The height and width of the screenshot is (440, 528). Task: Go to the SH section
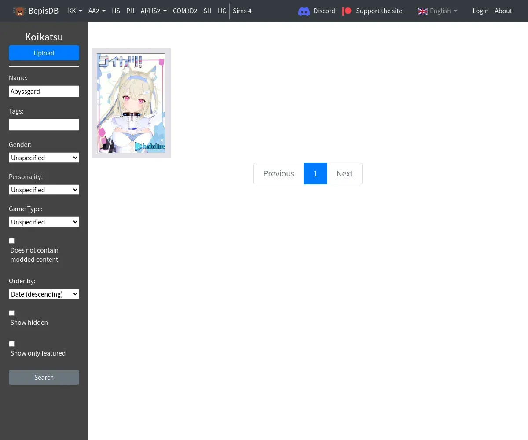[207, 11]
